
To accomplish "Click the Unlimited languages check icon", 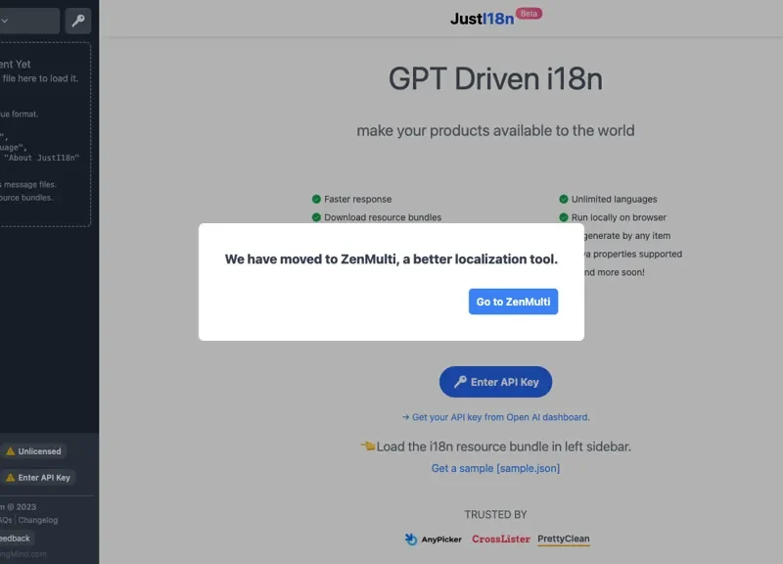I will 564,199.
